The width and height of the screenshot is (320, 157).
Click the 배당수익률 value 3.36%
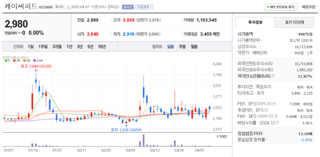307,123
